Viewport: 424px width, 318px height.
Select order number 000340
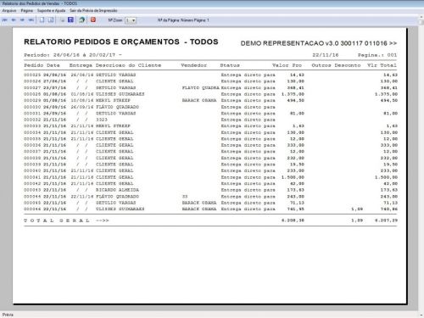pos(32,171)
